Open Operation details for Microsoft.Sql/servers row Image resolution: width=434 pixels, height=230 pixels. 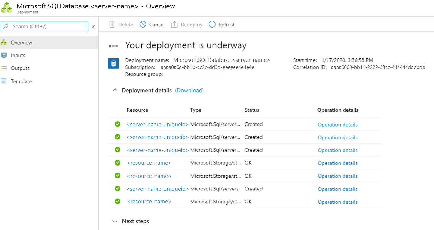[338, 189]
